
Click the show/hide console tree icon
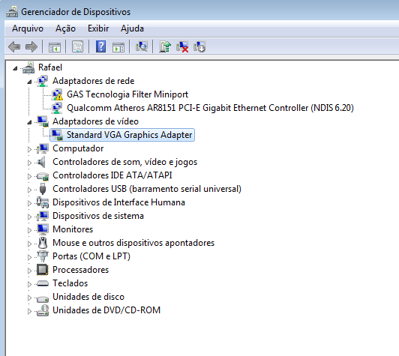(x=55, y=47)
